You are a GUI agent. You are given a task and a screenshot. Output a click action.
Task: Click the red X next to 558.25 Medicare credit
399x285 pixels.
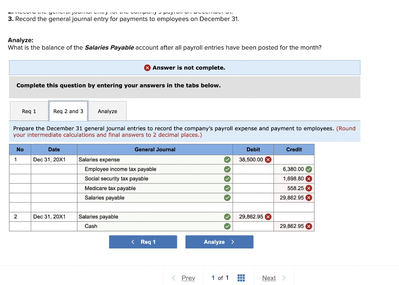point(309,188)
